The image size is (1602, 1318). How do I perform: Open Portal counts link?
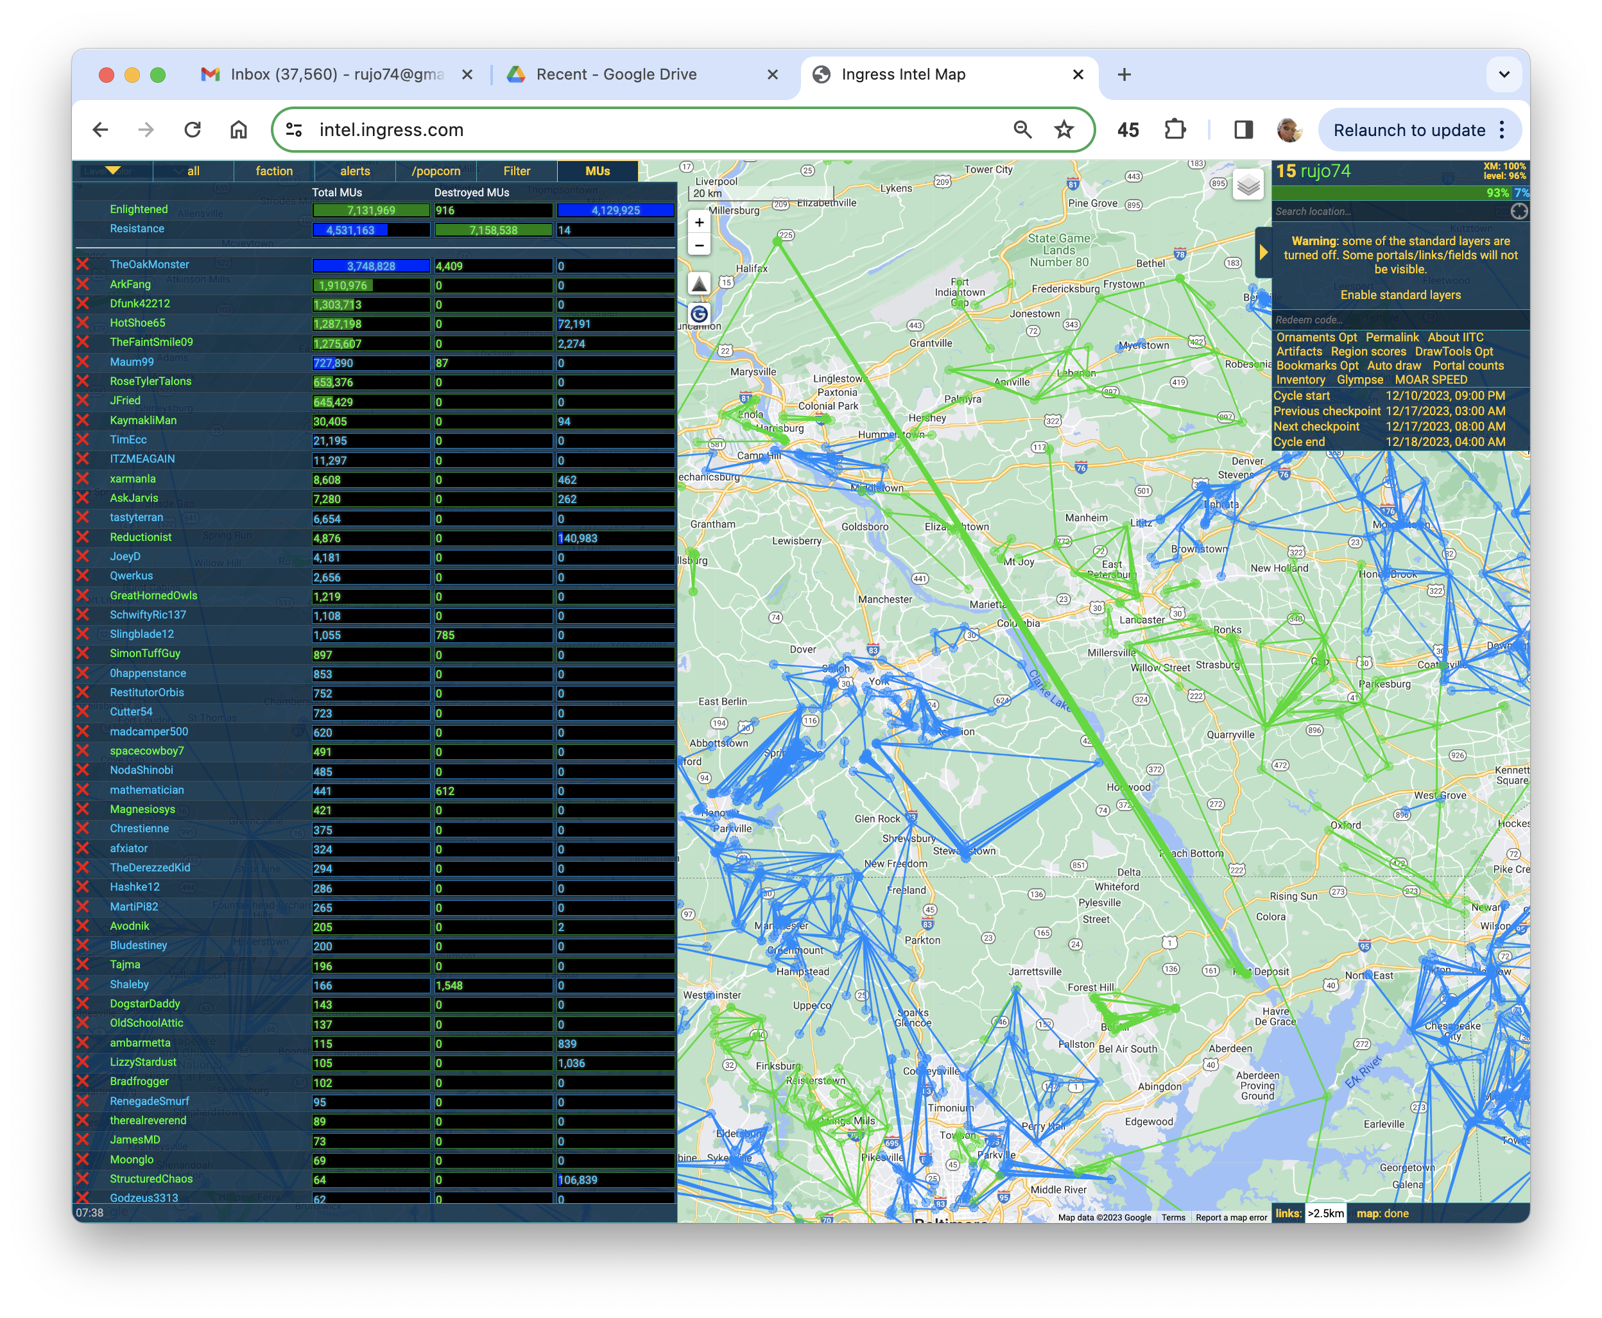(1468, 365)
